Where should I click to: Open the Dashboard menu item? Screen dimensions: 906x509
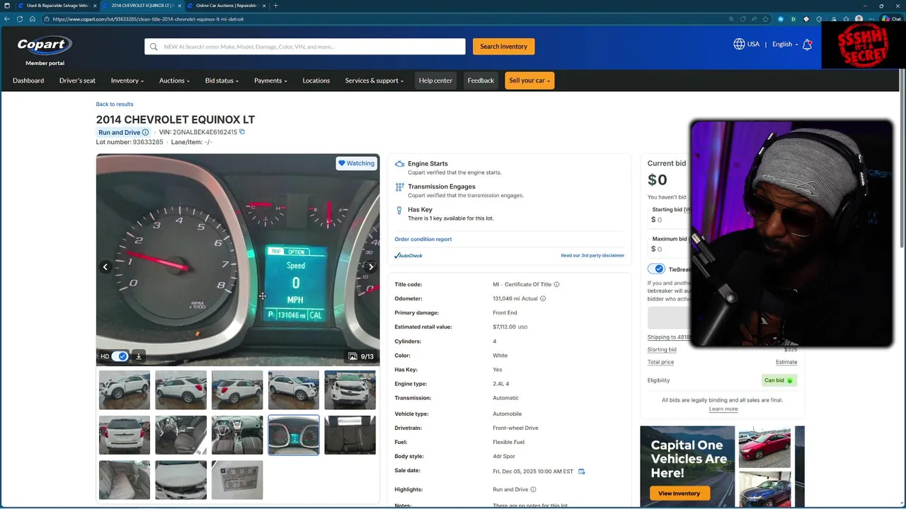point(28,81)
